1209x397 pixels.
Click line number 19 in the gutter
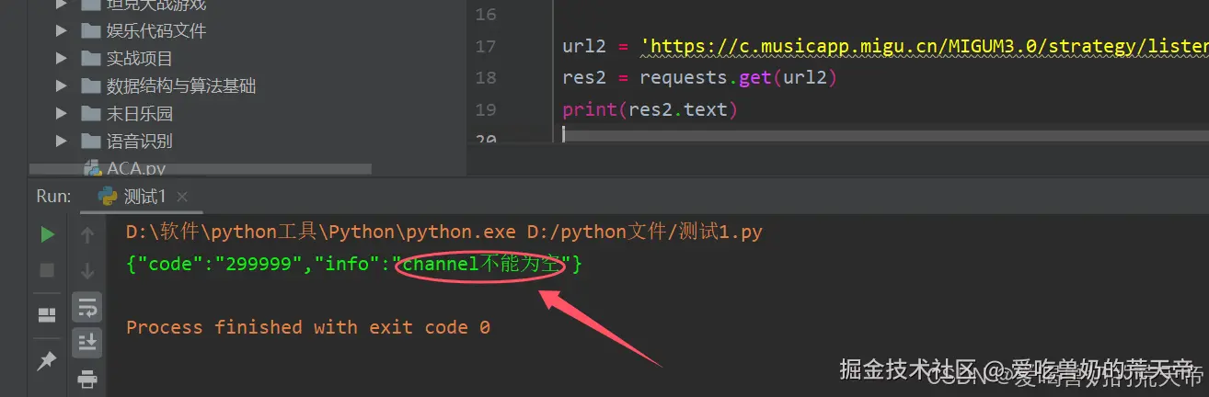point(486,109)
